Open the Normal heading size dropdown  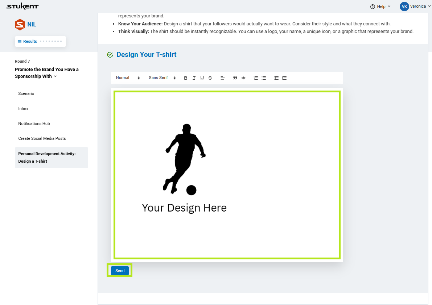[128, 78]
